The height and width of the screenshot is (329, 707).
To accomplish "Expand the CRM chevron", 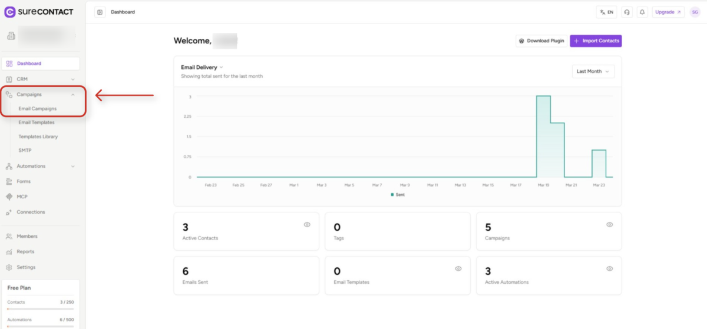I will click(x=73, y=79).
